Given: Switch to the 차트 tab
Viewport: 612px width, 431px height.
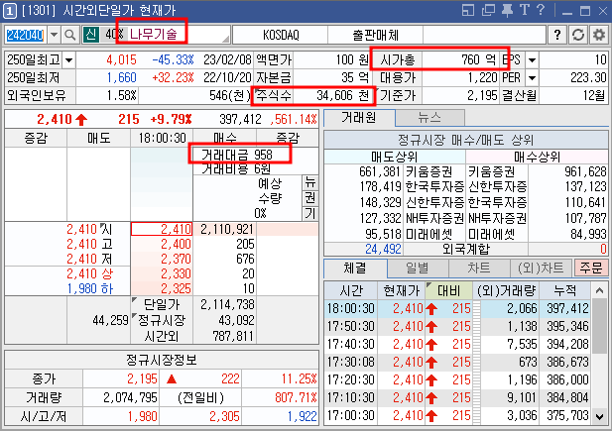Looking at the screenshot, I should 479,268.
